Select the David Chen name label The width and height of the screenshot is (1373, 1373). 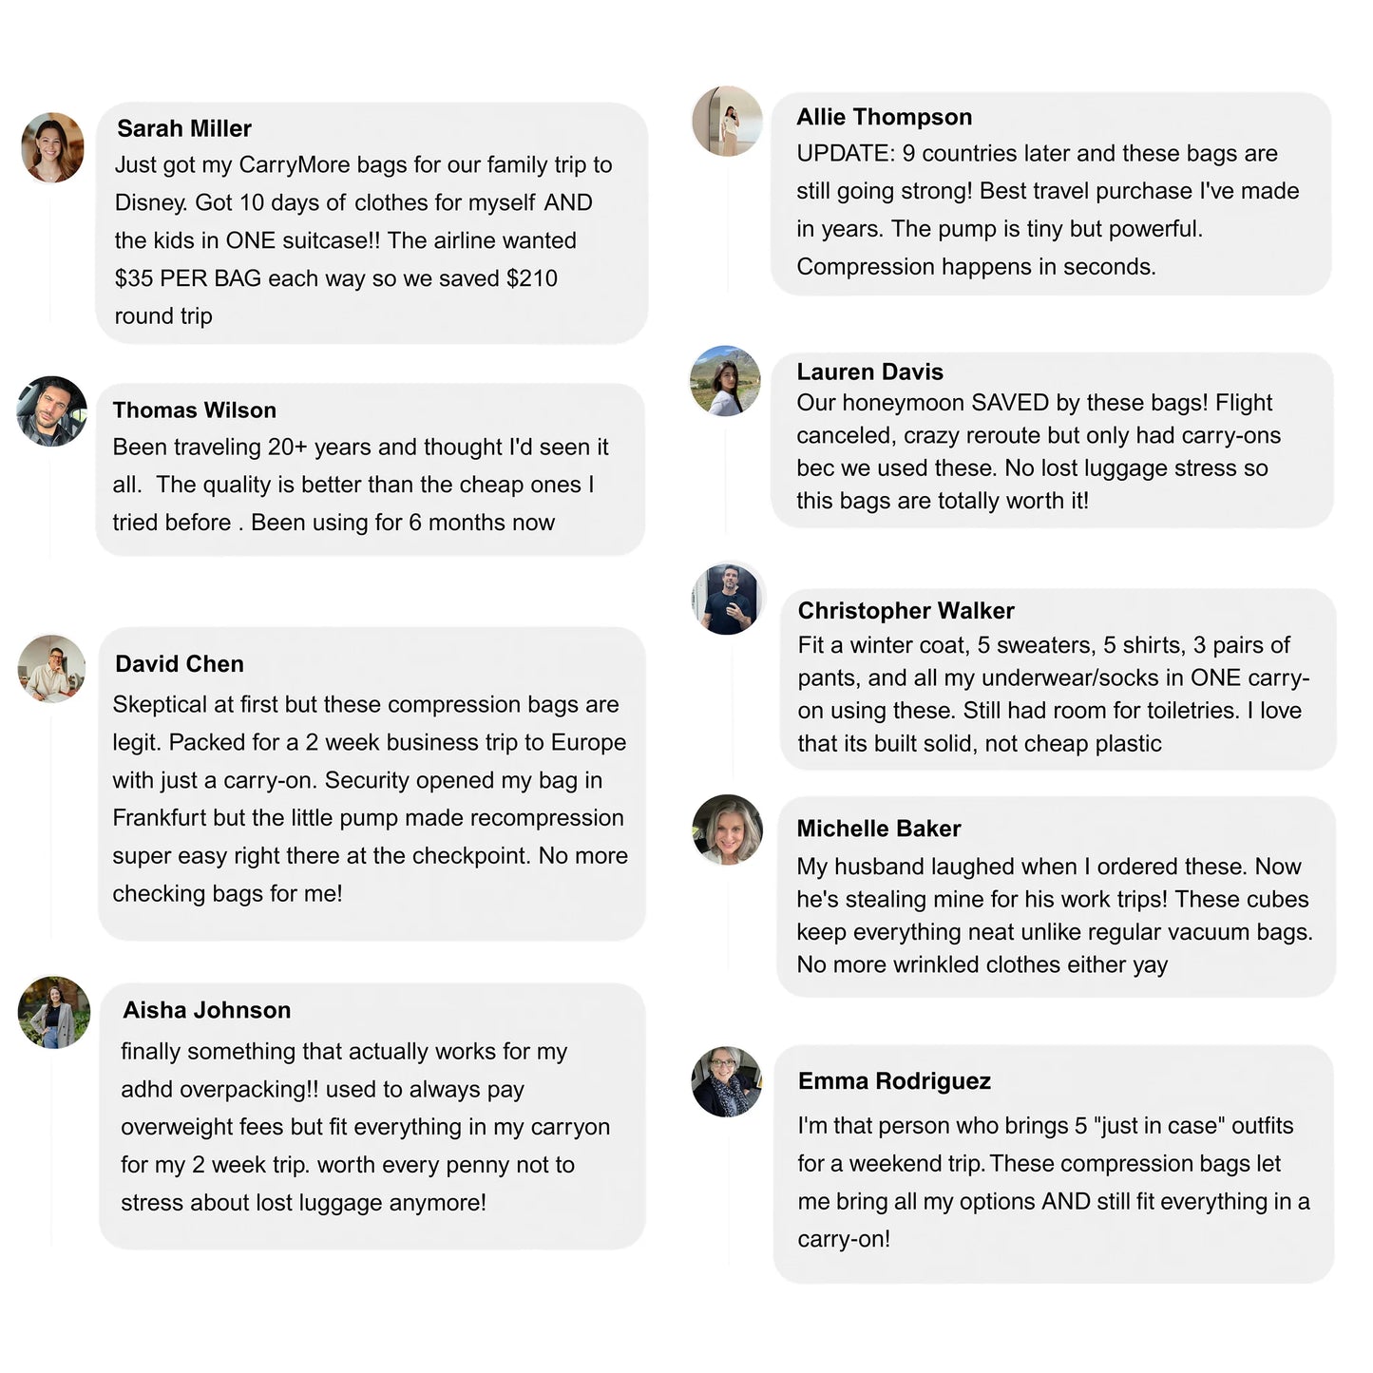tap(180, 664)
